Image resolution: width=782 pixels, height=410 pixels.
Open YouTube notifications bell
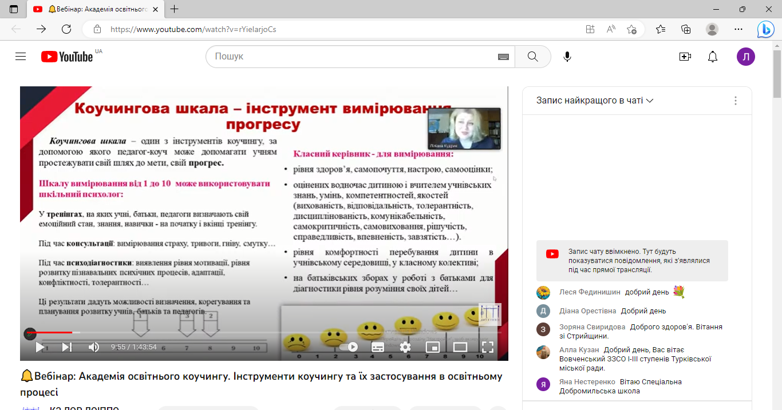[713, 57]
